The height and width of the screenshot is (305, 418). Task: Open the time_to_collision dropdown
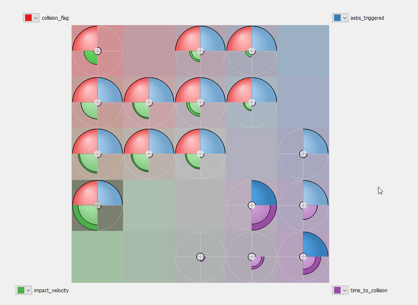pos(344,290)
